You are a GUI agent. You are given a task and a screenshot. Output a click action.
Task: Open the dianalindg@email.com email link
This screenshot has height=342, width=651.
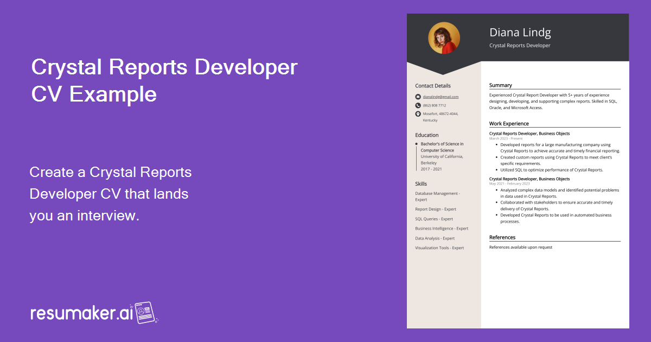[441, 97]
